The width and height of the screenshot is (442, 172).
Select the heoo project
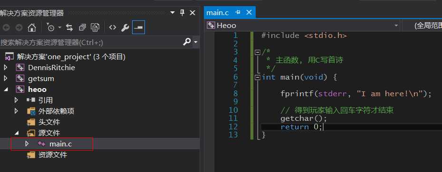click(x=38, y=90)
